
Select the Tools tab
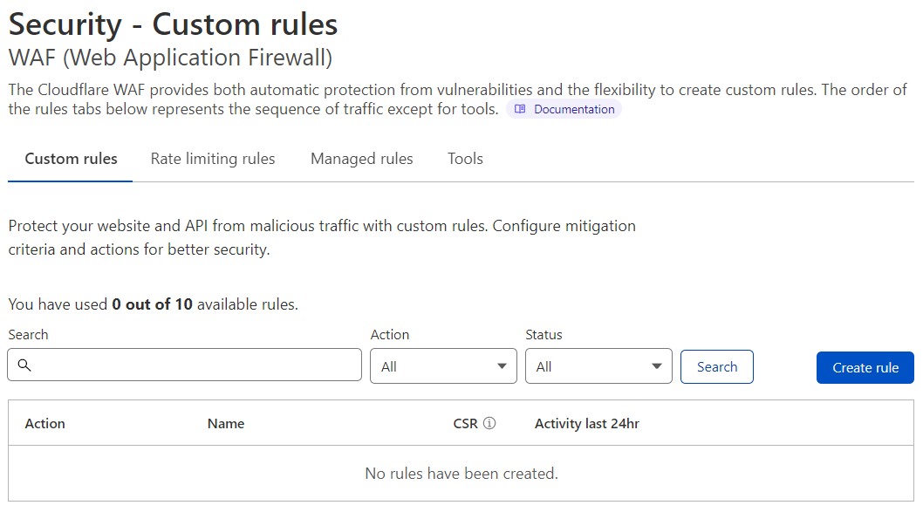[465, 159]
